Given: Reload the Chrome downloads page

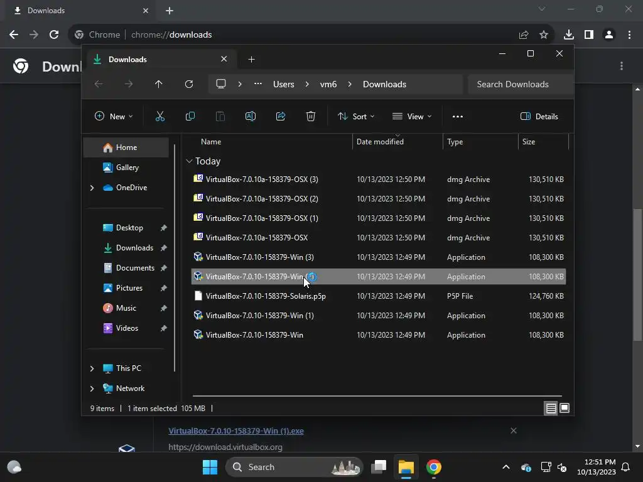Looking at the screenshot, I should pyautogui.click(x=54, y=35).
